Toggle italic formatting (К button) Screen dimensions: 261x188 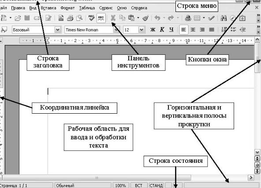tap(162, 30)
